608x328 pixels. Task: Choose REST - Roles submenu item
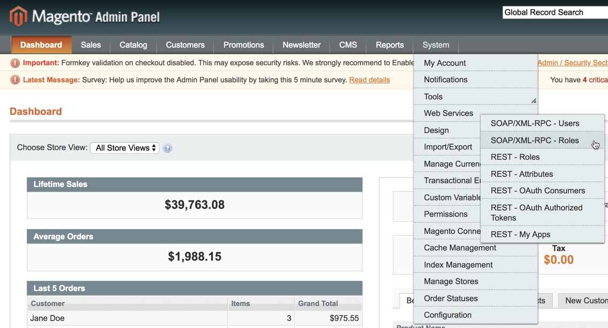(x=542, y=157)
